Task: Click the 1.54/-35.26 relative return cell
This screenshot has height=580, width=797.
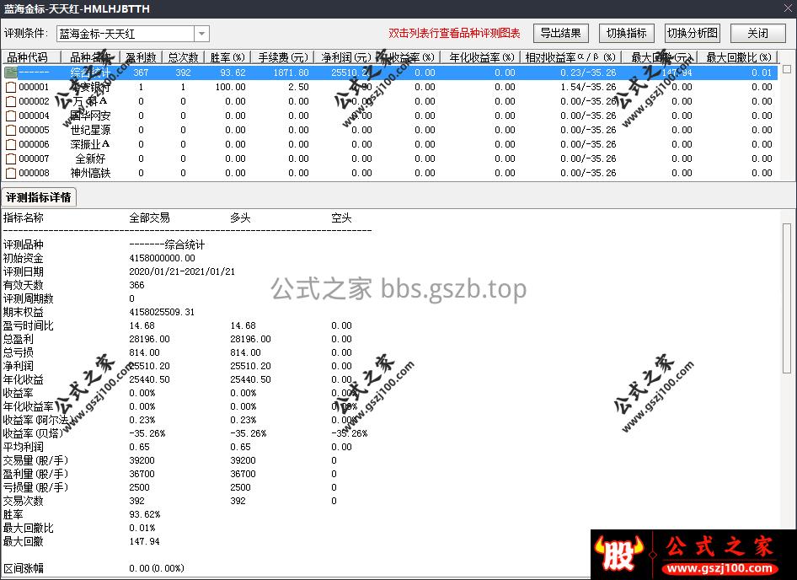Action: (x=588, y=87)
